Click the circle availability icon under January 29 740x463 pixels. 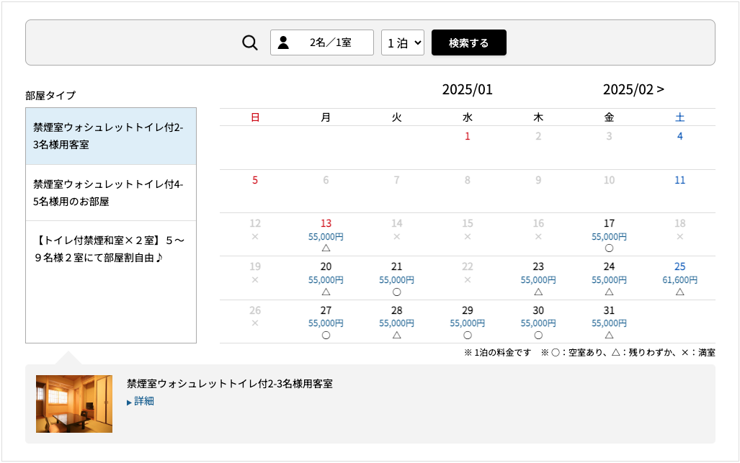point(468,335)
